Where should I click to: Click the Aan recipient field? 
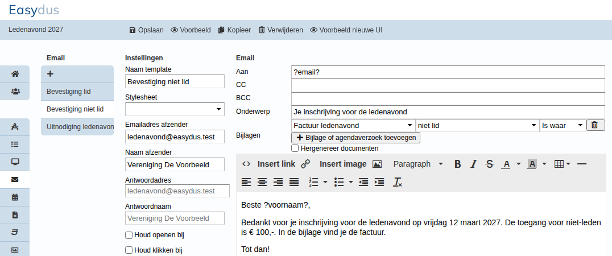pyautogui.click(x=448, y=72)
